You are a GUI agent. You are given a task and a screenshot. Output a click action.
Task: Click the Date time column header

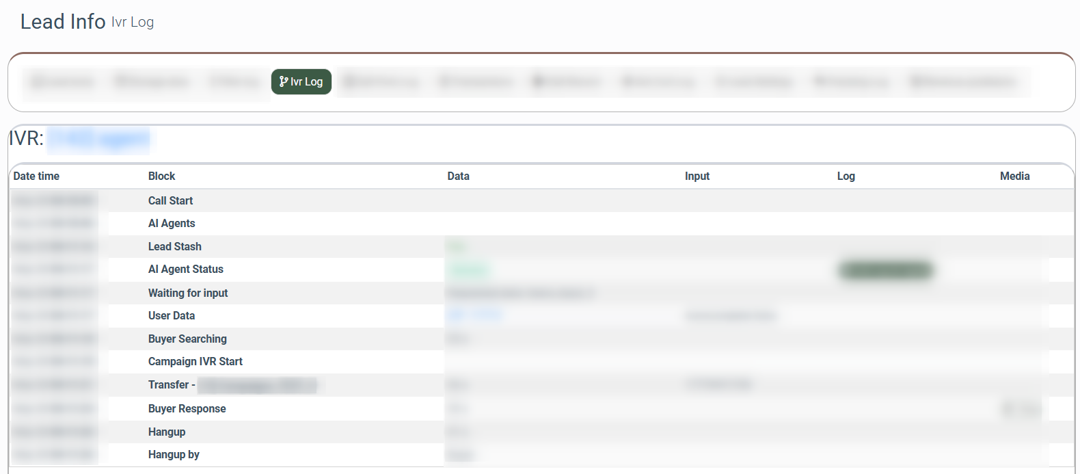[x=36, y=176]
